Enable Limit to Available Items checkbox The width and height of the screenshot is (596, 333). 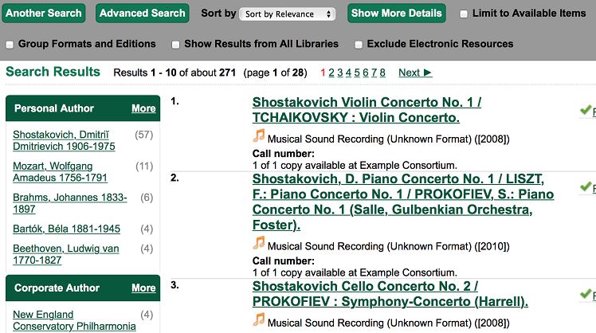464,14
